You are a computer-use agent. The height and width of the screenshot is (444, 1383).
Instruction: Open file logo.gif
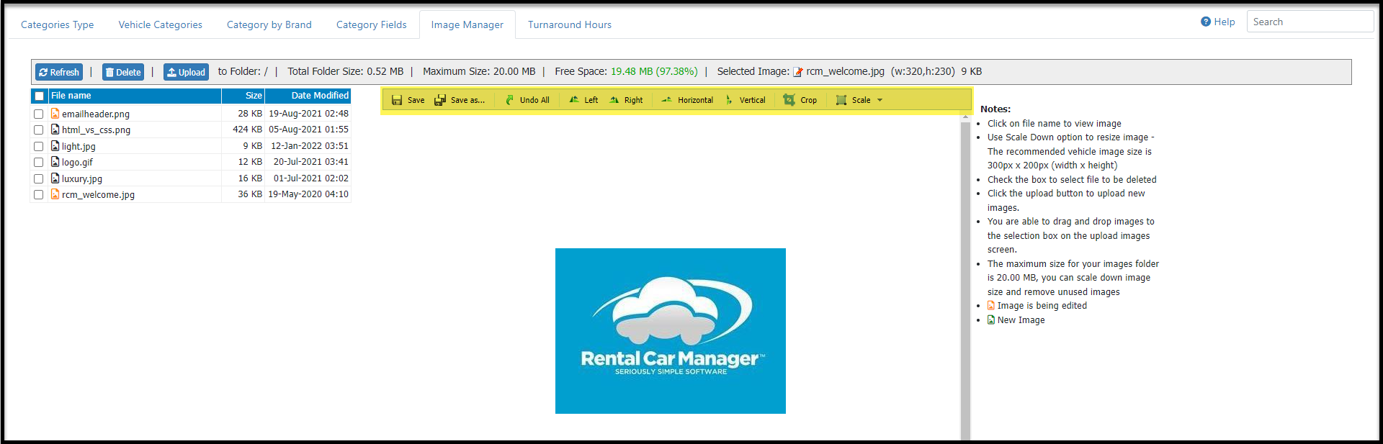click(x=77, y=163)
